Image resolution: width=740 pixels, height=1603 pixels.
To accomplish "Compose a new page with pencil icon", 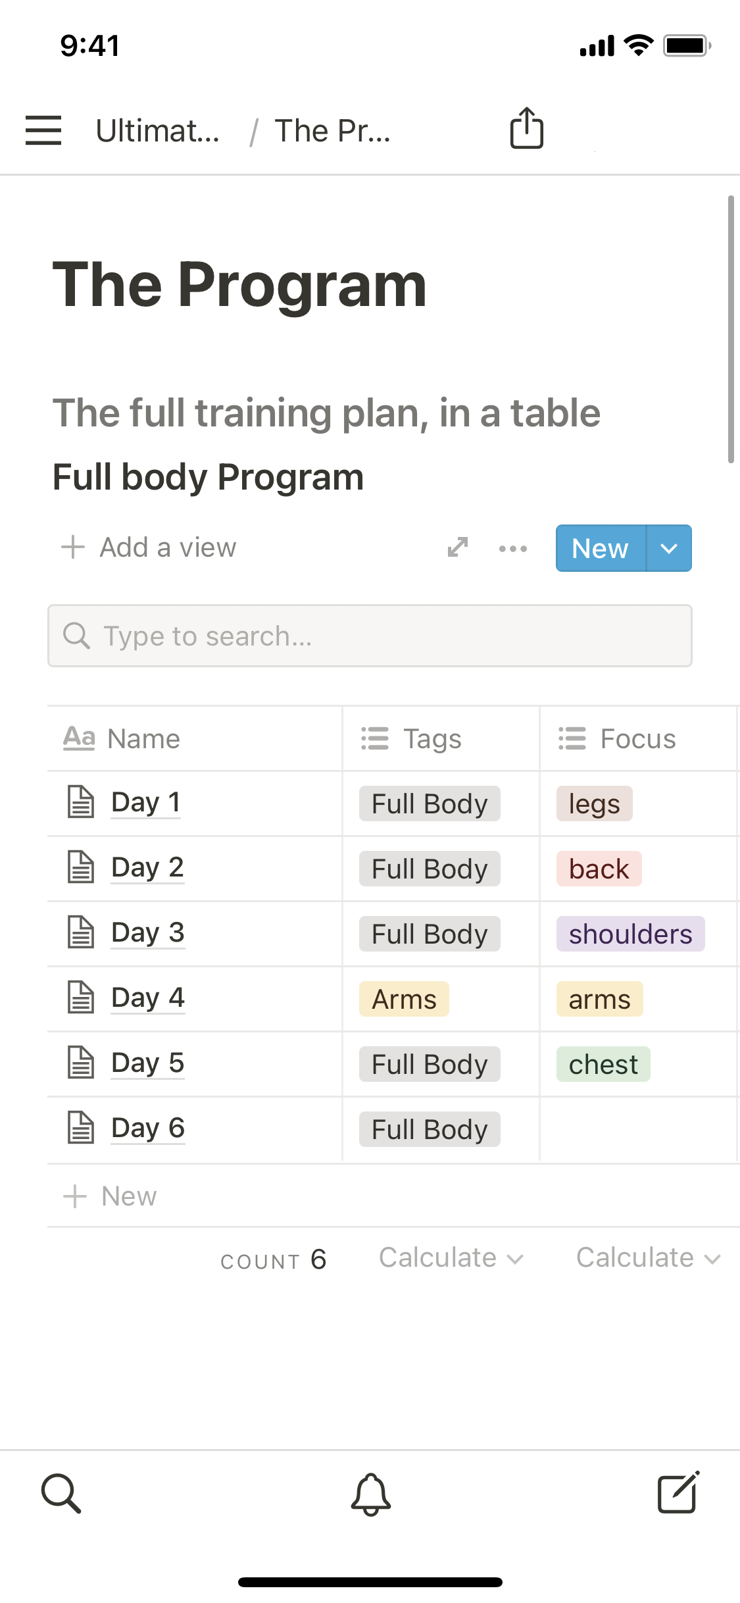I will pos(678,1493).
